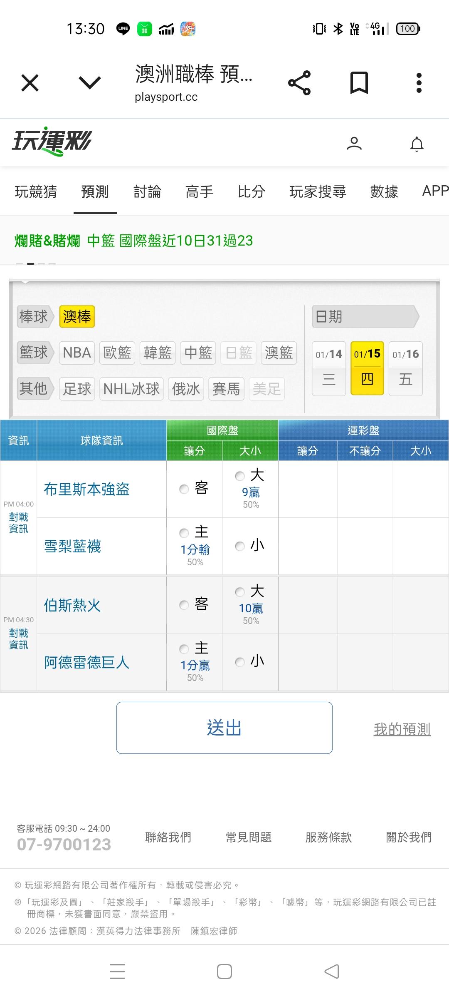Open the three-dot overflow menu

[419, 83]
